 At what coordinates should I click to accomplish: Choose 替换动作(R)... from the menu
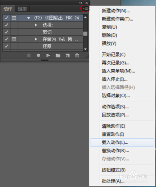[122, 151]
